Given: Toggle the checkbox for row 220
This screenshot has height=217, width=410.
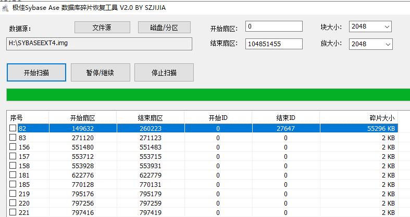Looking at the screenshot, I should (x=13, y=203).
